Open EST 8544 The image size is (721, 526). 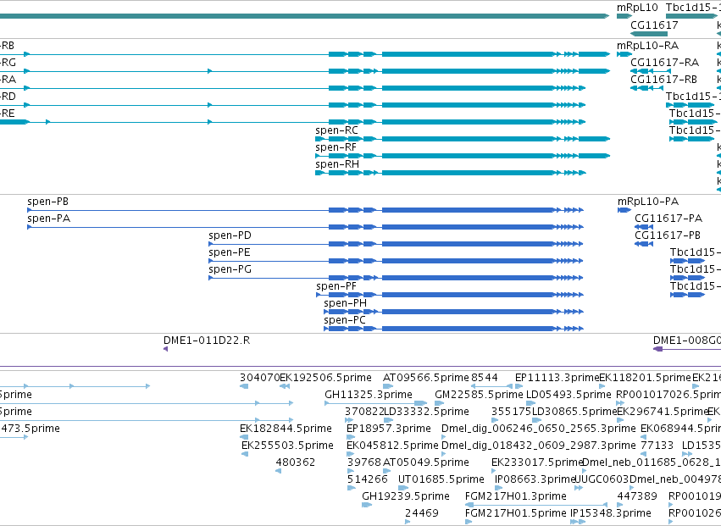pyautogui.click(x=485, y=379)
